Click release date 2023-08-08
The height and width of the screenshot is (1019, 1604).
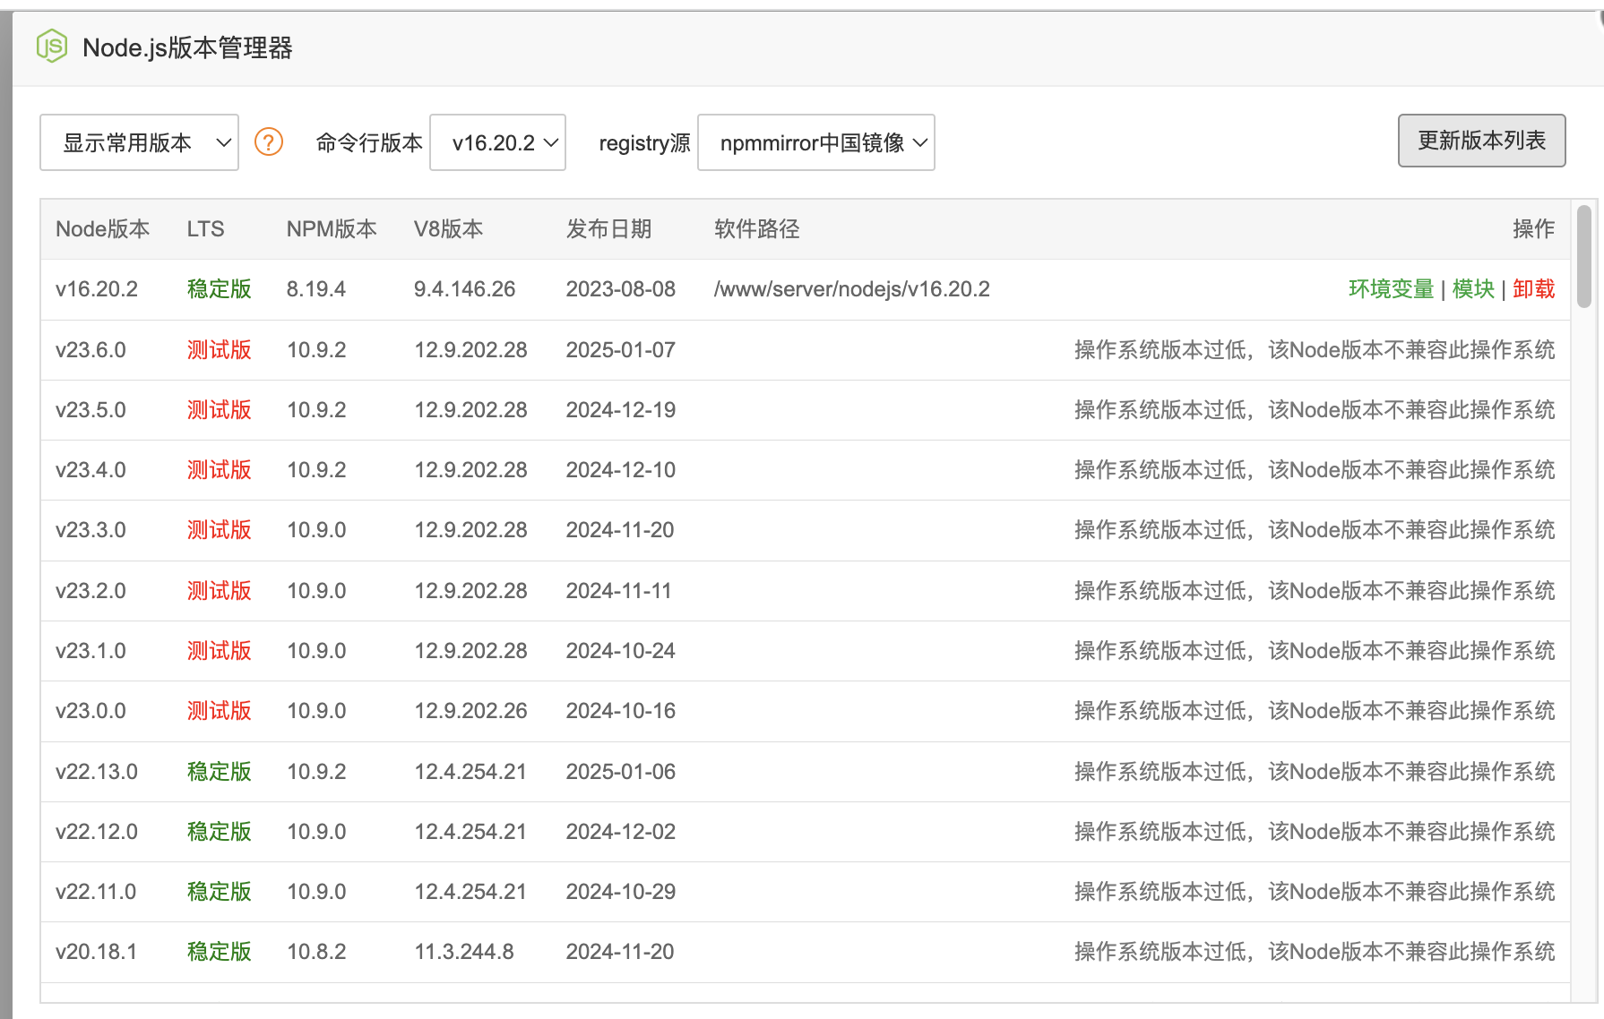(x=620, y=289)
